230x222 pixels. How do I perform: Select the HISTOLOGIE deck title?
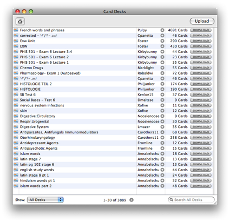click(30, 89)
